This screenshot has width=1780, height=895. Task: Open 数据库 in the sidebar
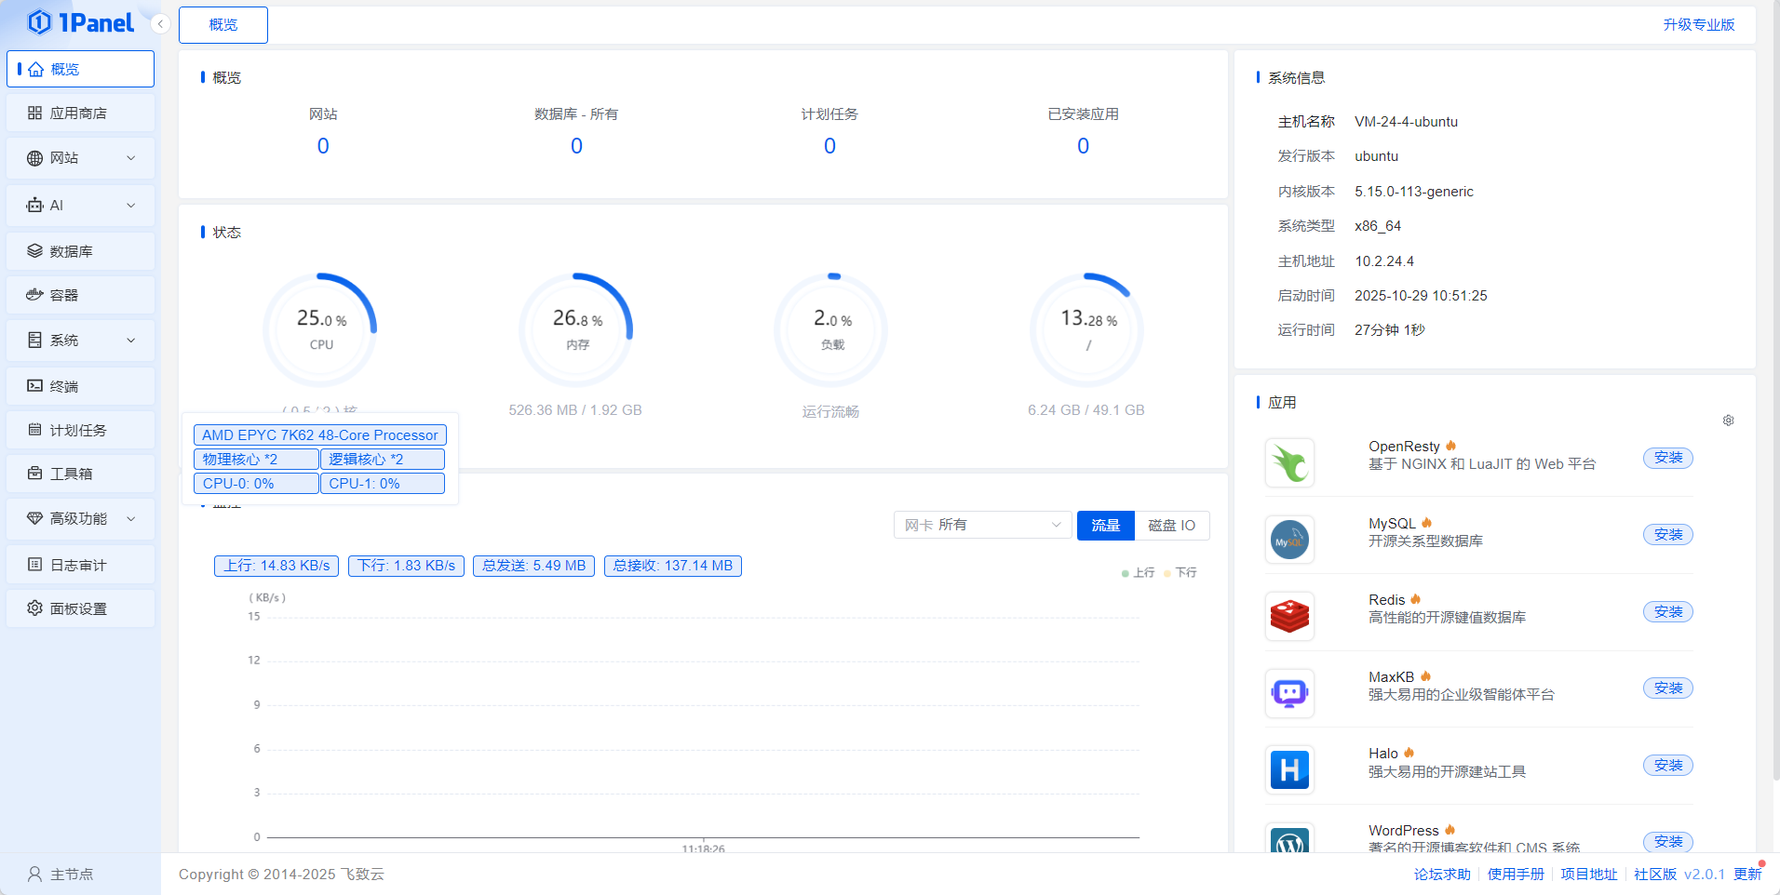[x=80, y=251]
